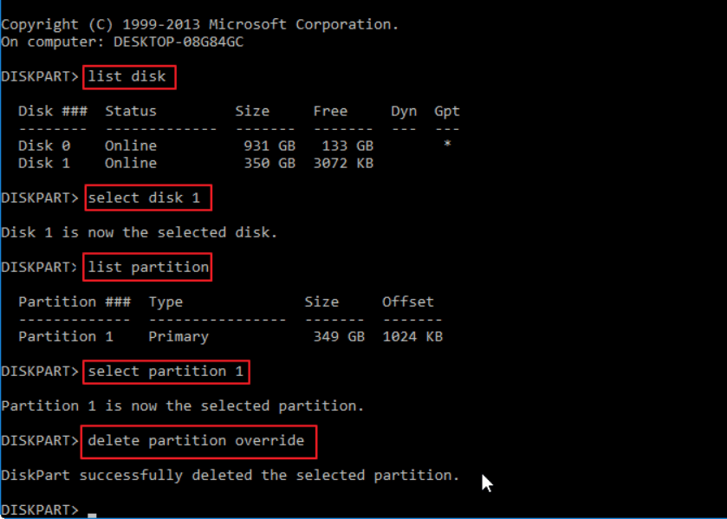Click the 'DiskPart successfully deleted' message
Viewport: 727px width, 519px height.
coord(230,475)
